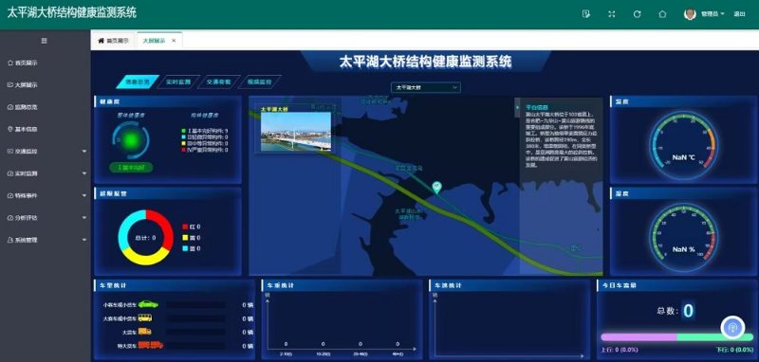Toggle fullscreen with the expand arrows icon
Image resolution: width=759 pixels, height=362 pixels.
[612, 14]
